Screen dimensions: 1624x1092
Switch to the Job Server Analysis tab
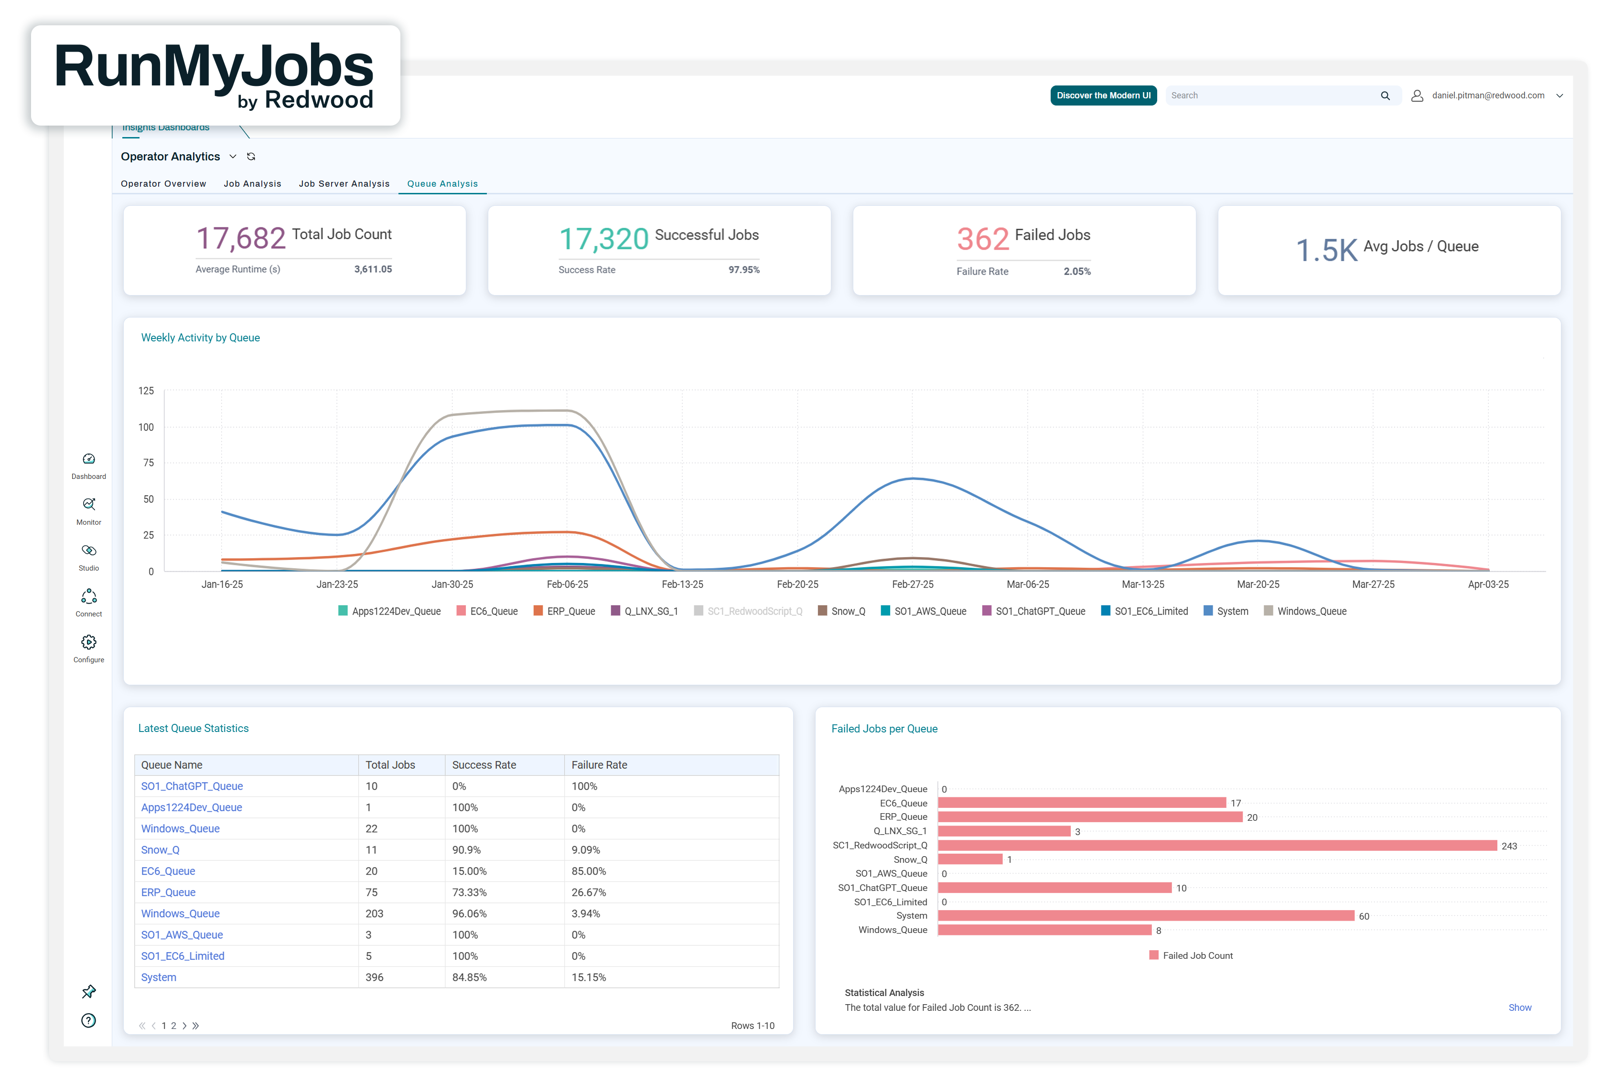click(344, 184)
